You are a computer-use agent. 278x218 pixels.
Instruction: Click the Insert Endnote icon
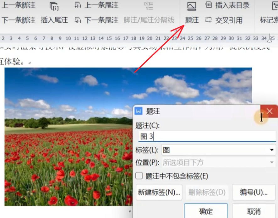[x=54, y=6]
